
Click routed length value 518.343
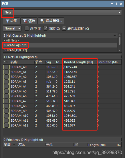coord(70,101)
